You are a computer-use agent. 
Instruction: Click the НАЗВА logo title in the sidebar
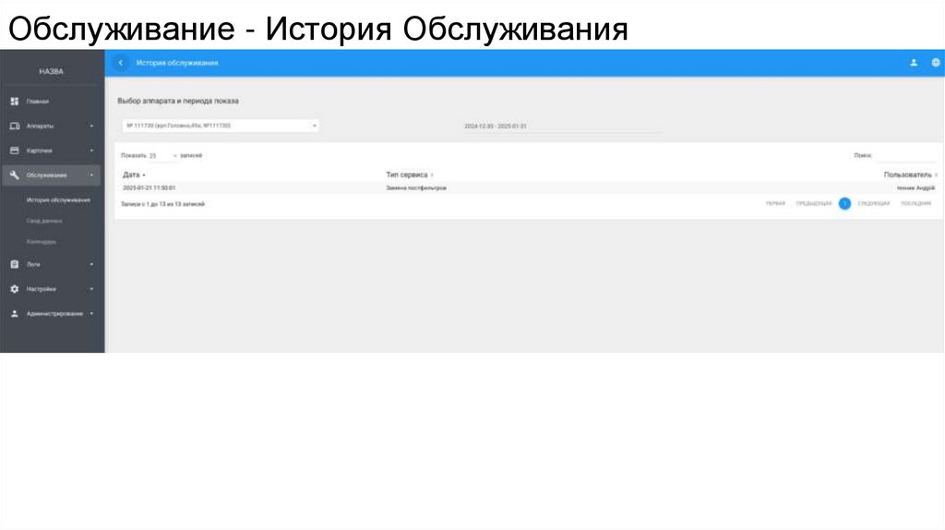click(52, 71)
